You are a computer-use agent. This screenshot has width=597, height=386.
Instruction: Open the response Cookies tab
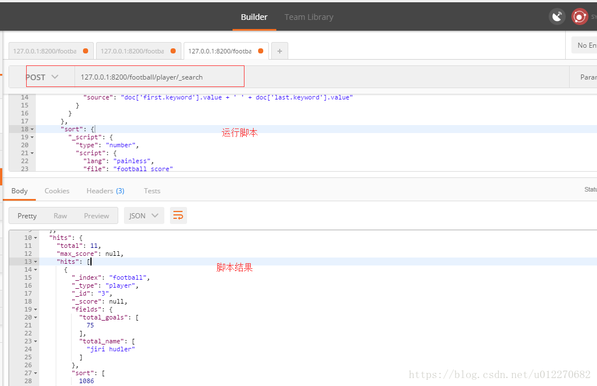pyautogui.click(x=57, y=191)
